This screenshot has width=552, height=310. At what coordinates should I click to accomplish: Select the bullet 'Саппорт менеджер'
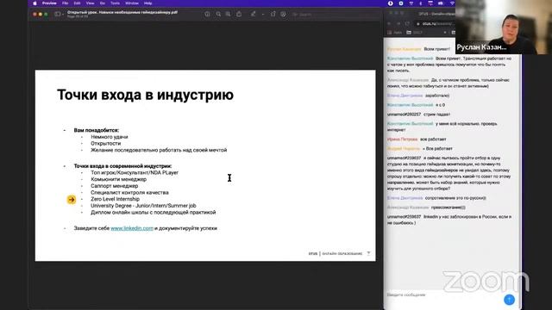[x=114, y=186]
